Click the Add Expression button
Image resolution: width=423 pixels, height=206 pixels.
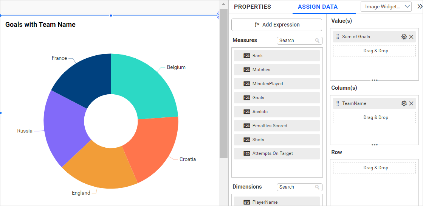point(277,25)
